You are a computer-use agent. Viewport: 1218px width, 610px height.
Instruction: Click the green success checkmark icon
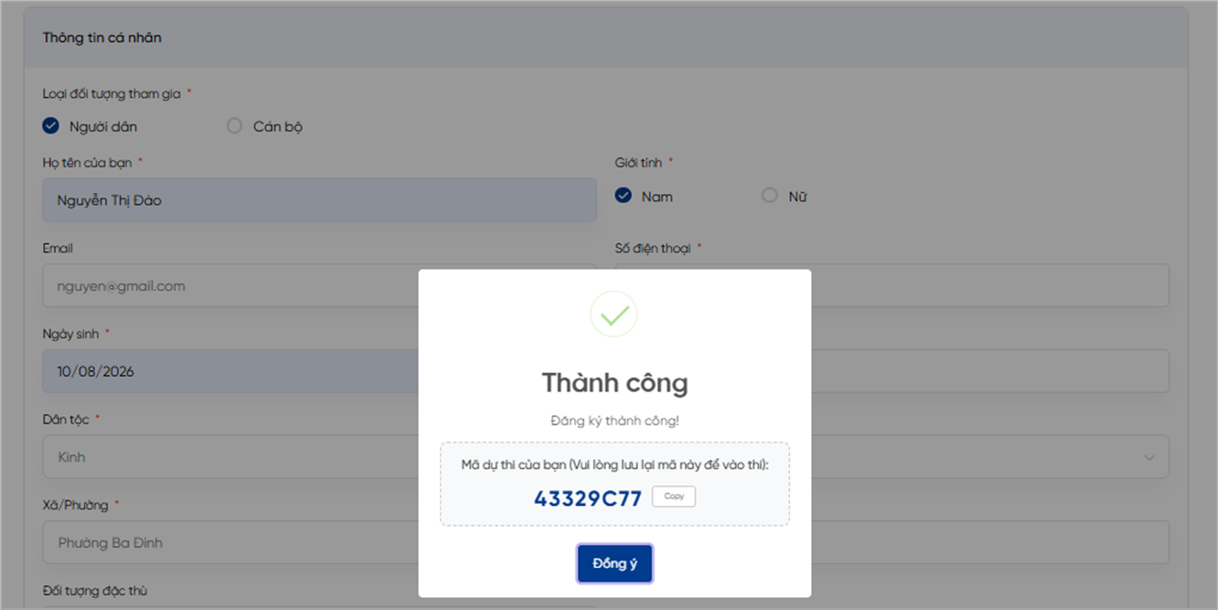click(614, 315)
